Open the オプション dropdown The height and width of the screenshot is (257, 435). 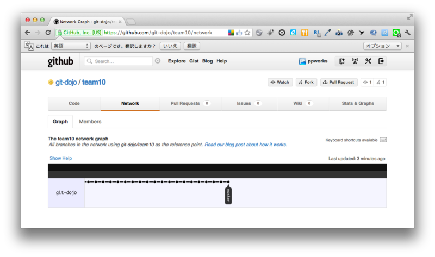tap(382, 46)
